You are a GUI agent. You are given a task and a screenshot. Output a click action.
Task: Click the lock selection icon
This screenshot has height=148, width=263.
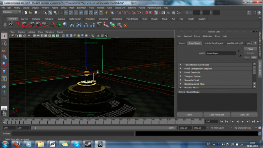(106, 13)
